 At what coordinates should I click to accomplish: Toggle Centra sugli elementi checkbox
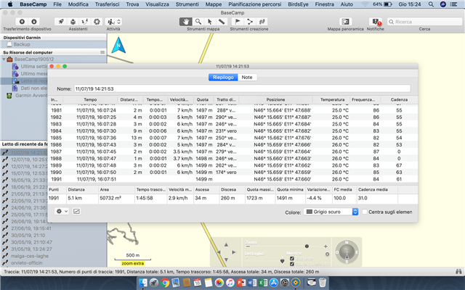(x=365, y=212)
